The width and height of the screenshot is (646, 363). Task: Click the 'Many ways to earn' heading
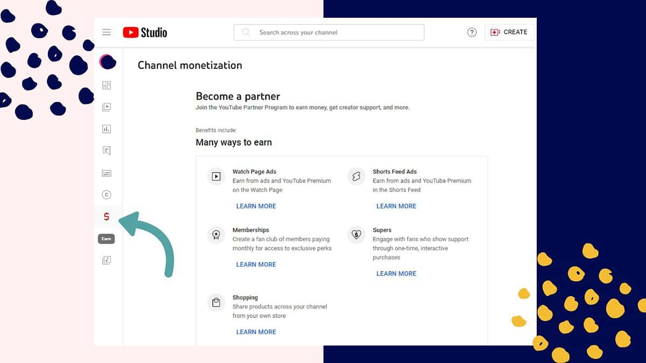pyautogui.click(x=234, y=143)
